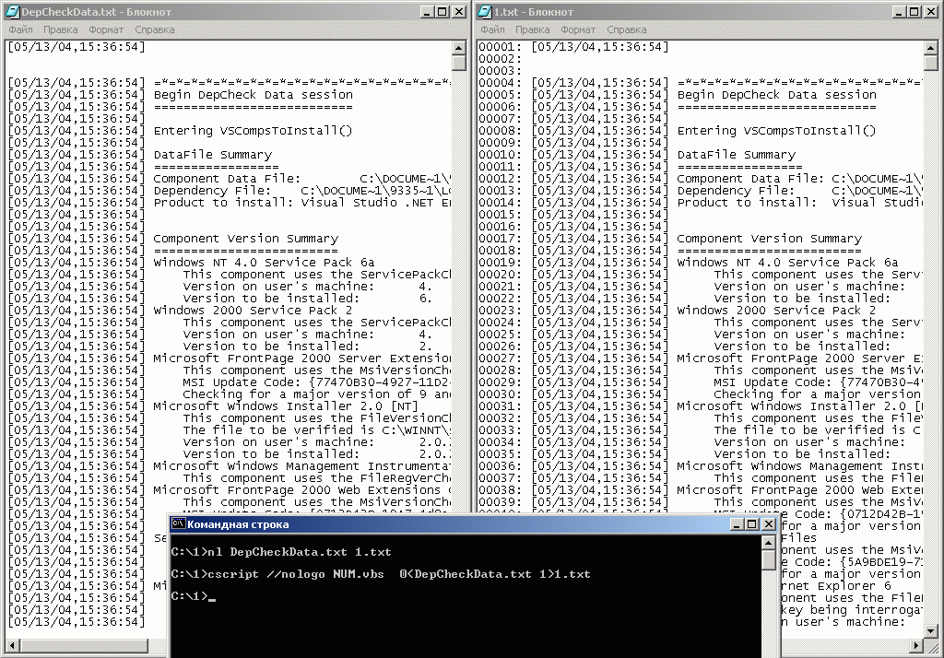Image resolution: width=944 pixels, height=658 pixels.
Task: Click 'Microsoft Windows Installer 2.0 [NT]' in DepCheckData.txt
Action: [286, 406]
